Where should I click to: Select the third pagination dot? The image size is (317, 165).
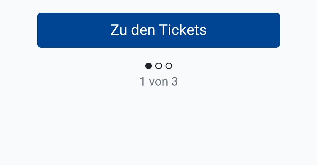tap(169, 66)
